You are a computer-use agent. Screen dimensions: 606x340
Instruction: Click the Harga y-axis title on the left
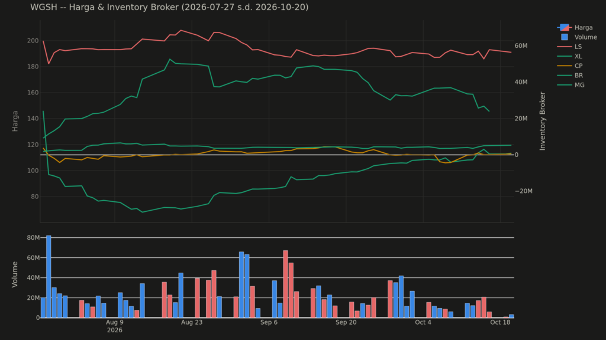coord(15,121)
